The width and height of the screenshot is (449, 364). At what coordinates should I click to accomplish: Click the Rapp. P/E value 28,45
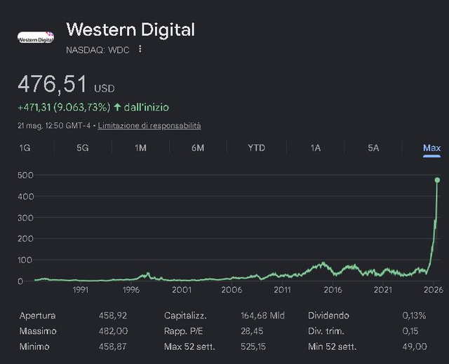click(x=252, y=331)
